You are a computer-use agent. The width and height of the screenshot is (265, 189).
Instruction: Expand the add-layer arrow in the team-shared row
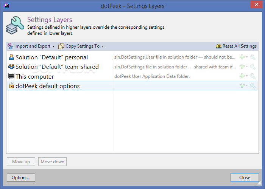point(247,67)
